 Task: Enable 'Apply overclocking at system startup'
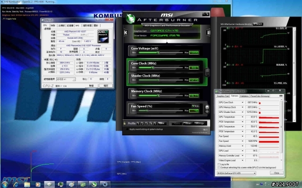click(127, 129)
